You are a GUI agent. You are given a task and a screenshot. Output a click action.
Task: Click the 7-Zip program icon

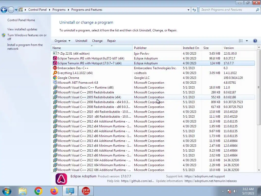pos(55,54)
